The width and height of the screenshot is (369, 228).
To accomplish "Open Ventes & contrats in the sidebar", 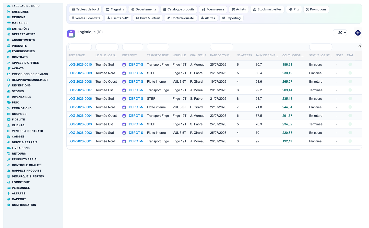I will click(27, 131).
